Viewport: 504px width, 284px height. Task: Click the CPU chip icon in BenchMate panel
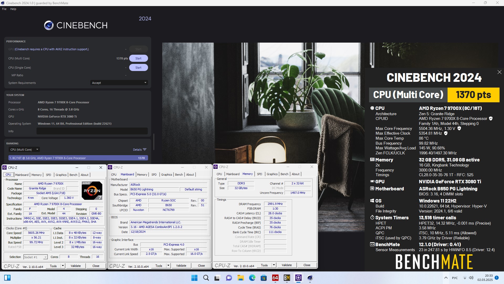pos(372,108)
